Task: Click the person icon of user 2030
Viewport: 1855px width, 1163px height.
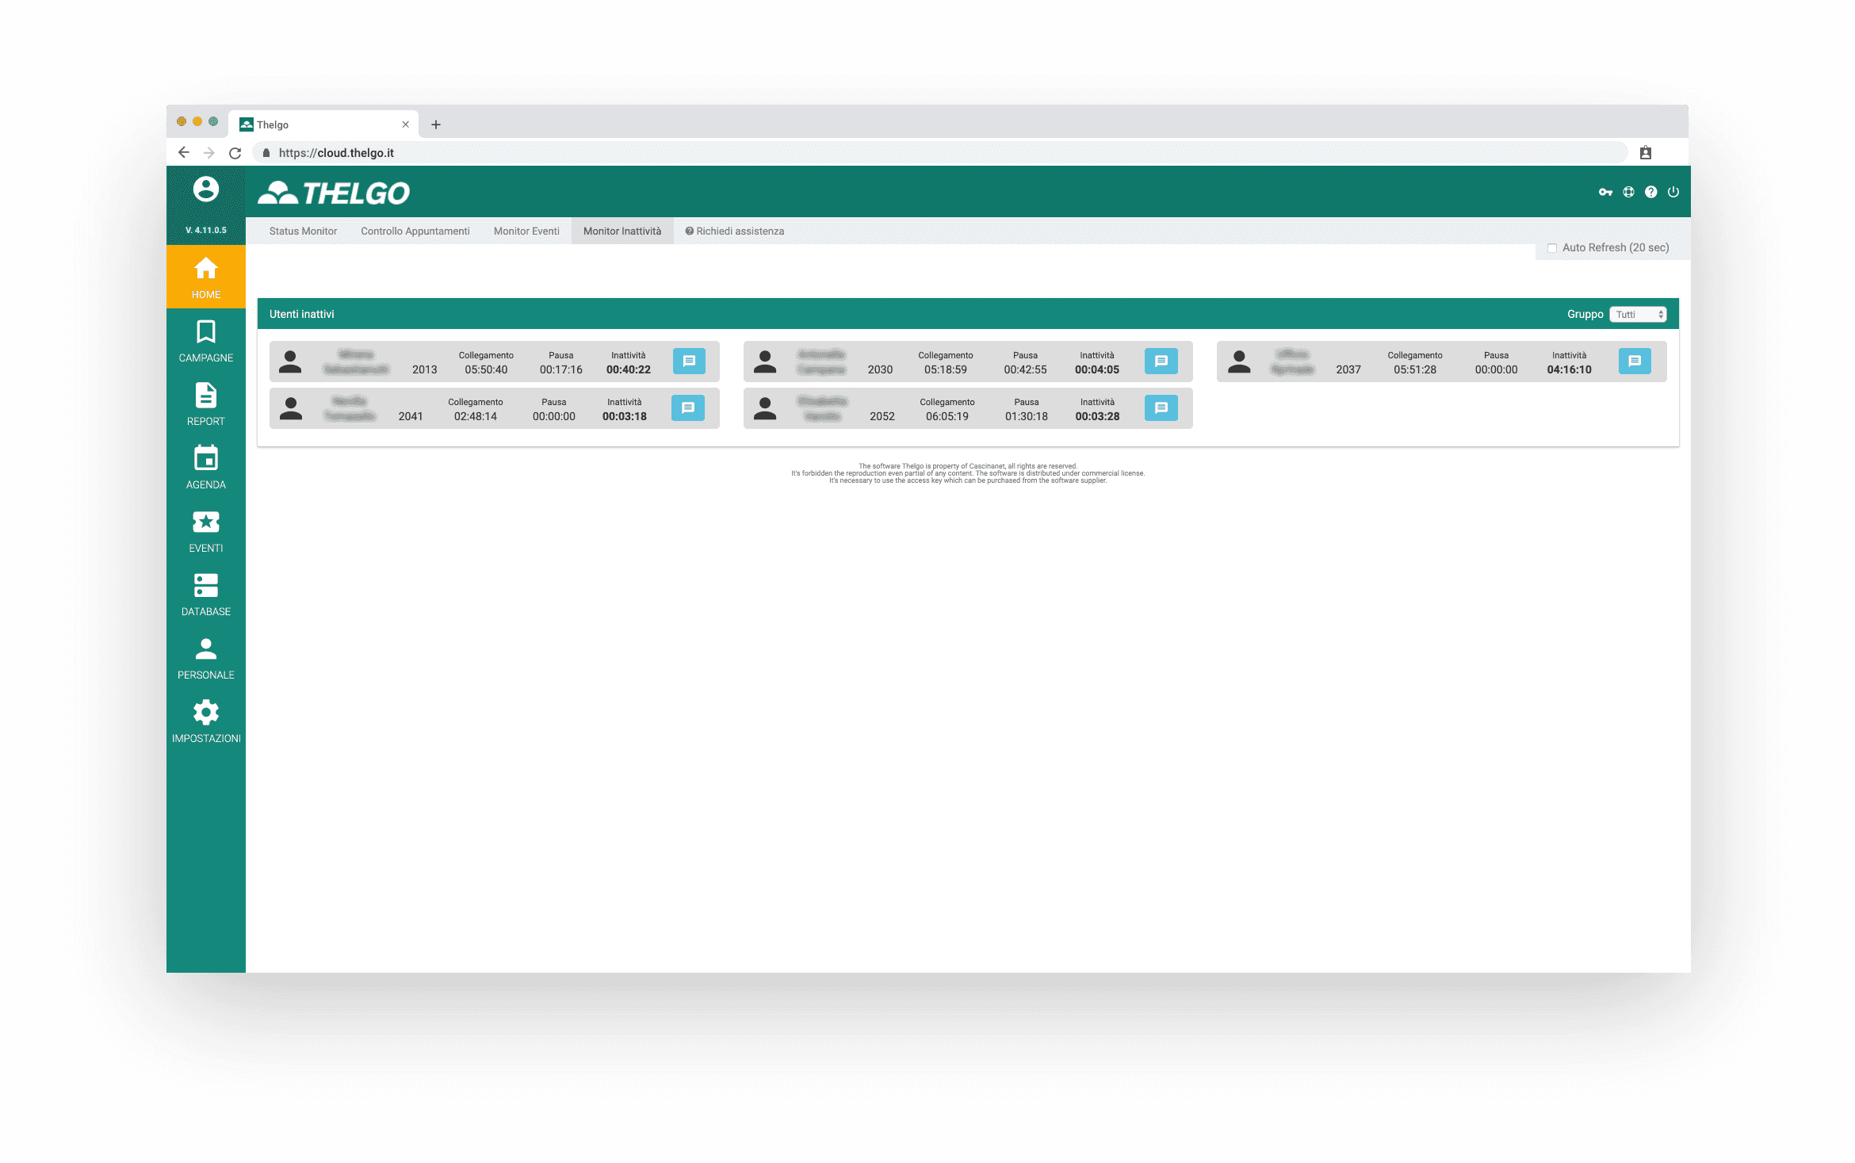Action: [765, 362]
